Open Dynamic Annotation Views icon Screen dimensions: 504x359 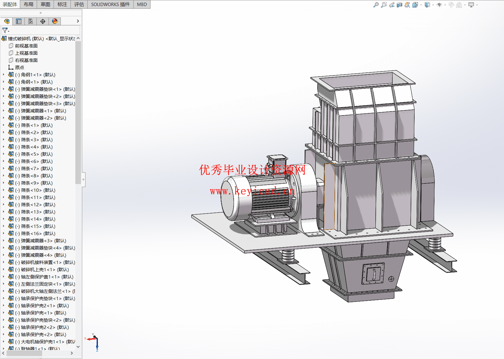coord(407,5)
